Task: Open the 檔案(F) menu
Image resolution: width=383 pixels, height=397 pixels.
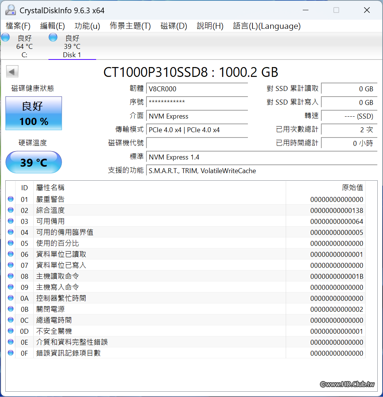Action: tap(18, 26)
